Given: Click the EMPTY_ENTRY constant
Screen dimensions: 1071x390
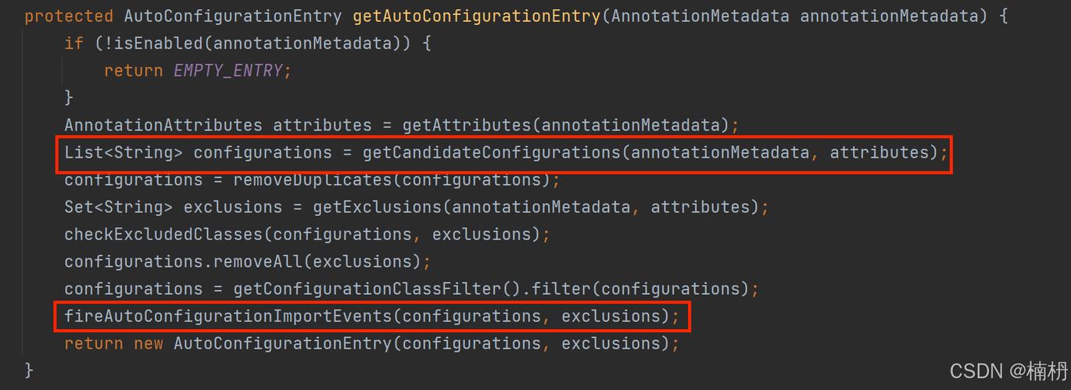Looking at the screenshot, I should pos(227,71).
